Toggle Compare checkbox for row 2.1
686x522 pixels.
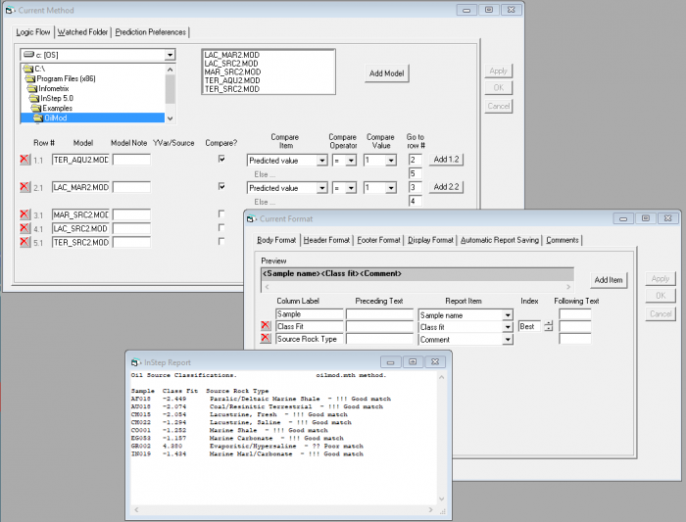click(x=221, y=186)
